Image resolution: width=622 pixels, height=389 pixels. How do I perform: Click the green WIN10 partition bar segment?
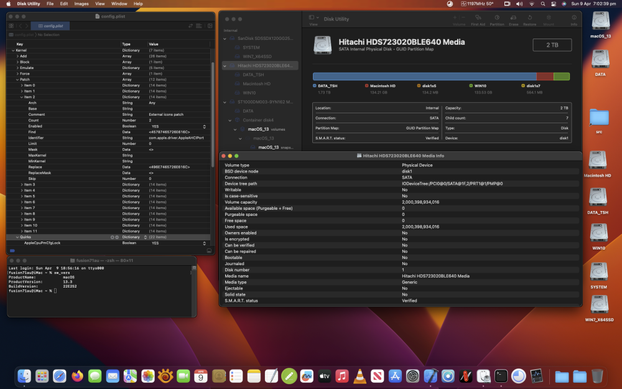(x=561, y=76)
